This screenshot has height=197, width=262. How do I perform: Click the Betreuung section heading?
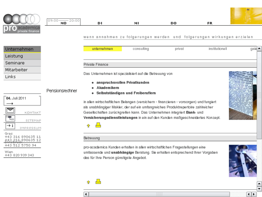click(x=92, y=138)
